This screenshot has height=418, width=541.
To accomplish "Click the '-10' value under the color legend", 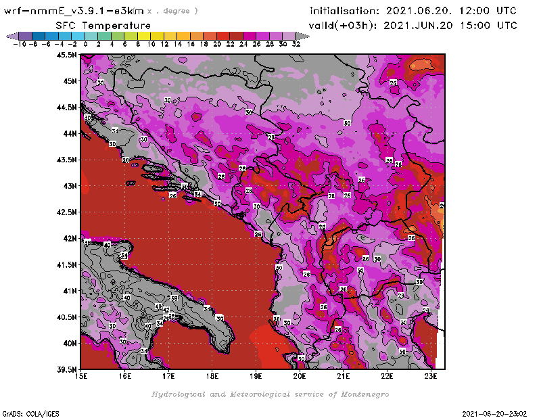I will [20, 44].
